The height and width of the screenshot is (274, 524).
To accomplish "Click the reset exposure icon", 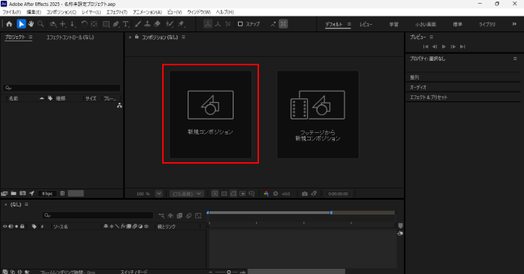I will (x=276, y=194).
